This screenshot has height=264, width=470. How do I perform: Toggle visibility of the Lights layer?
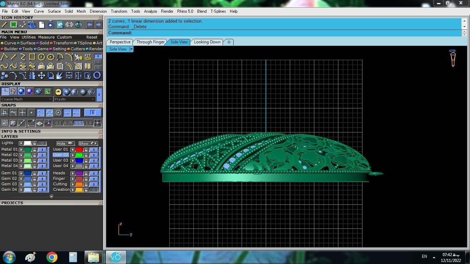42,143
